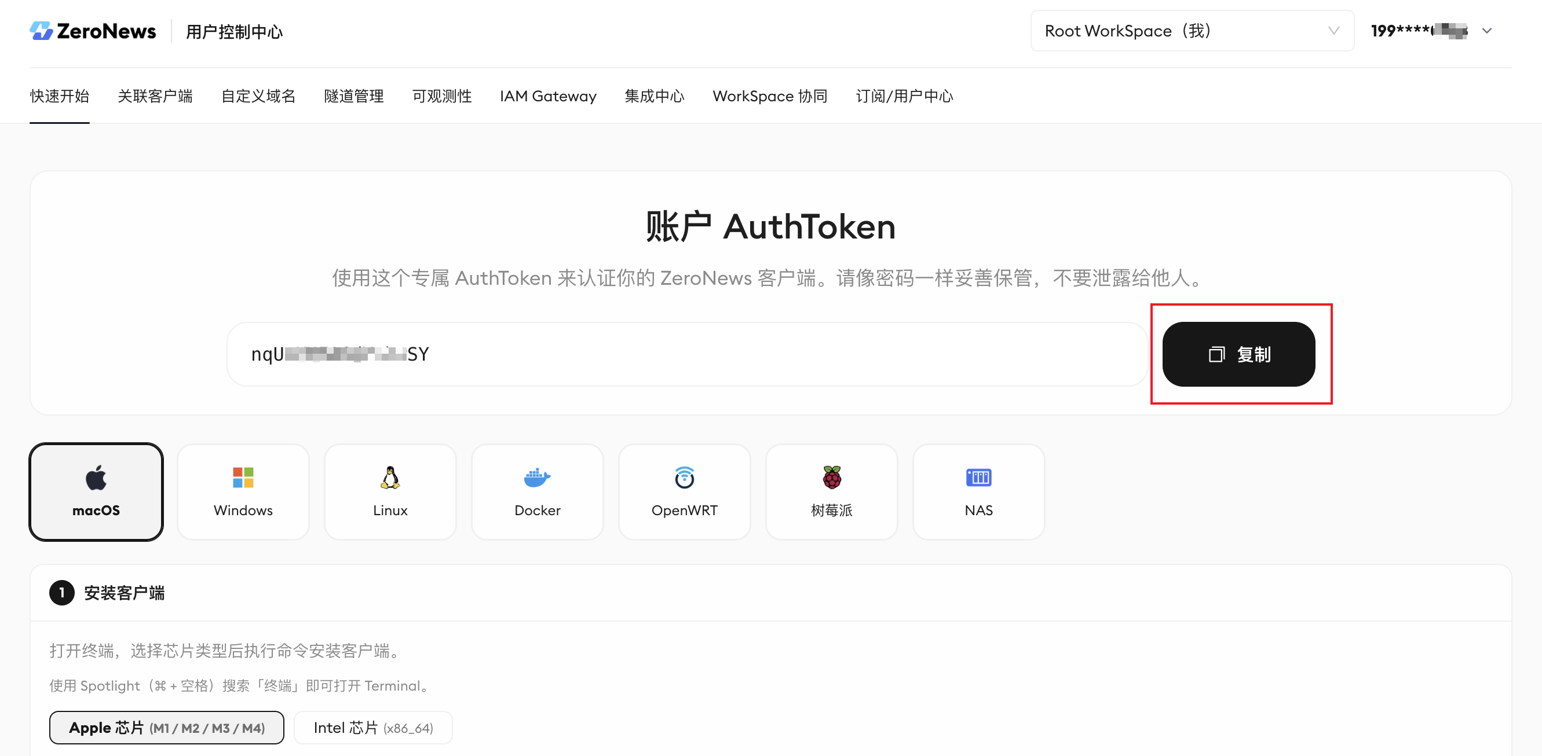Expand the workspace selector chevron
Screen dimensions: 1542x756
(1333, 31)
